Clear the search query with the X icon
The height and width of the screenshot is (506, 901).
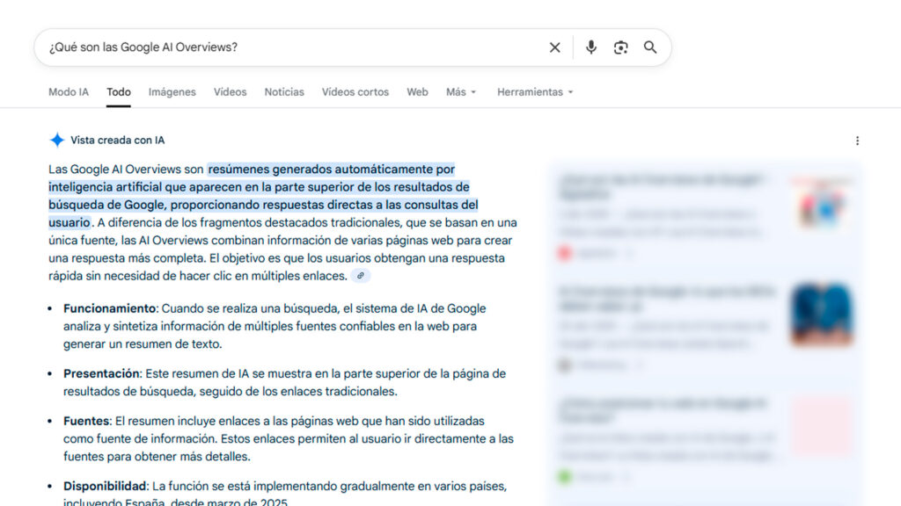[x=554, y=47]
